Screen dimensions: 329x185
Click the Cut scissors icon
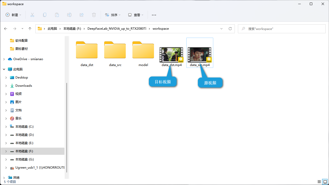32,15
